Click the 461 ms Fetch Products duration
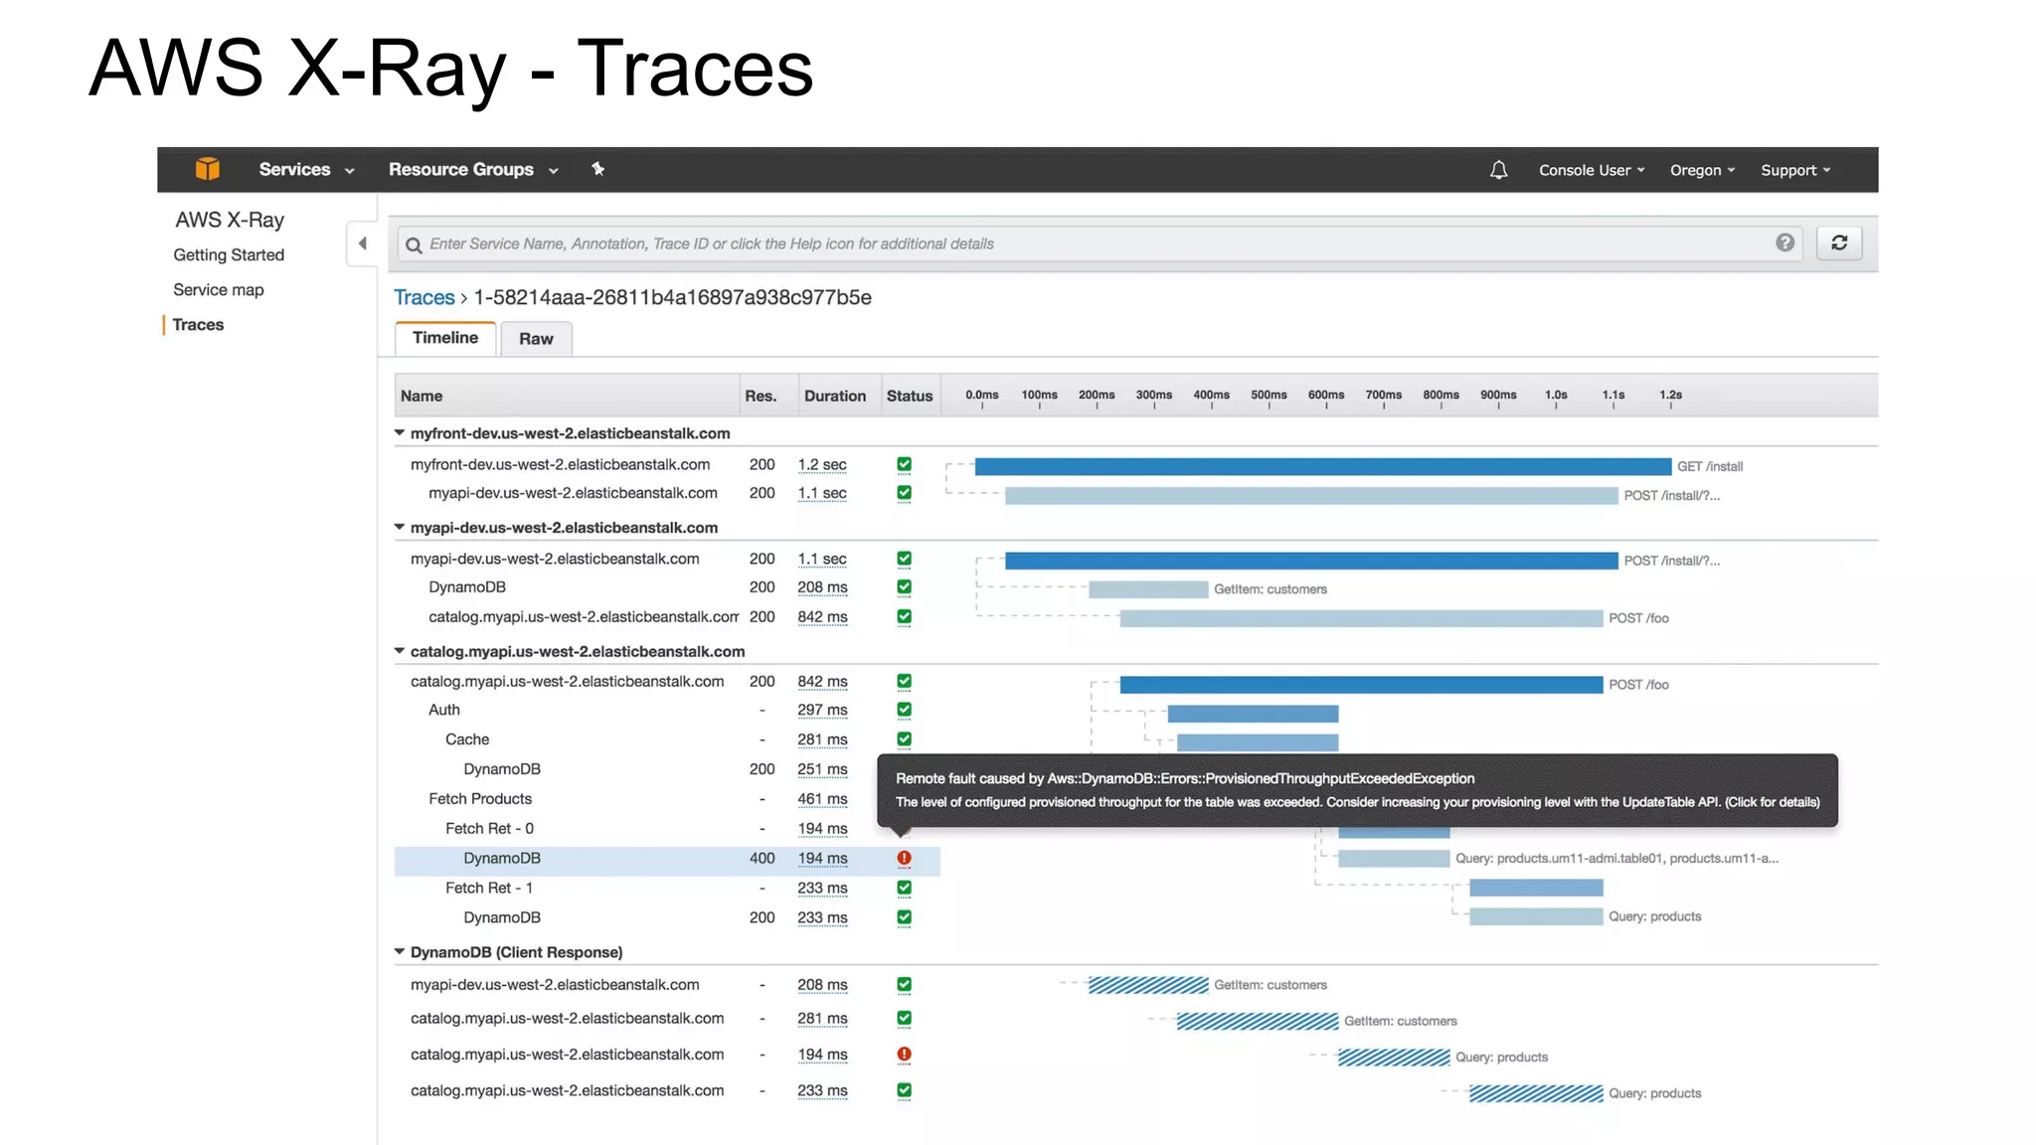Viewport: 2036px width, 1145px height. (822, 799)
